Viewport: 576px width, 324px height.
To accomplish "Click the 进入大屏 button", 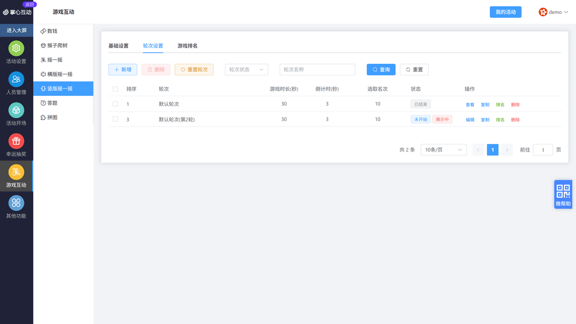I will coord(16,30).
